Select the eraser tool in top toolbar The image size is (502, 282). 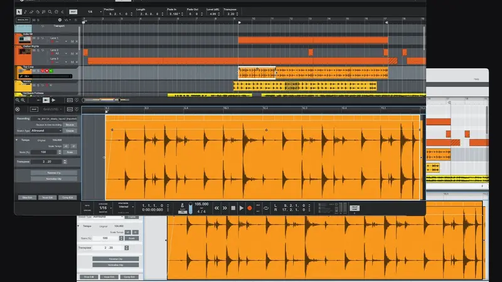tap(31, 12)
